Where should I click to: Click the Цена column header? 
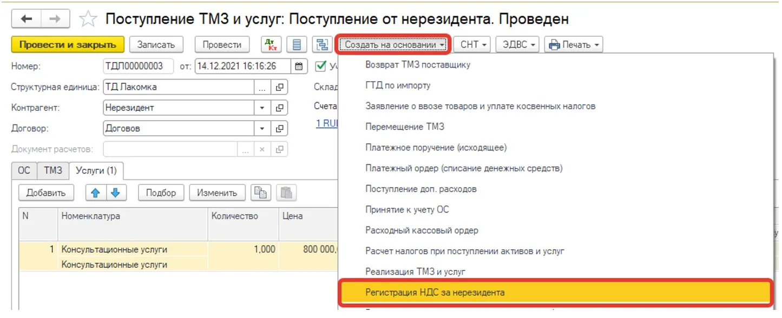(308, 224)
